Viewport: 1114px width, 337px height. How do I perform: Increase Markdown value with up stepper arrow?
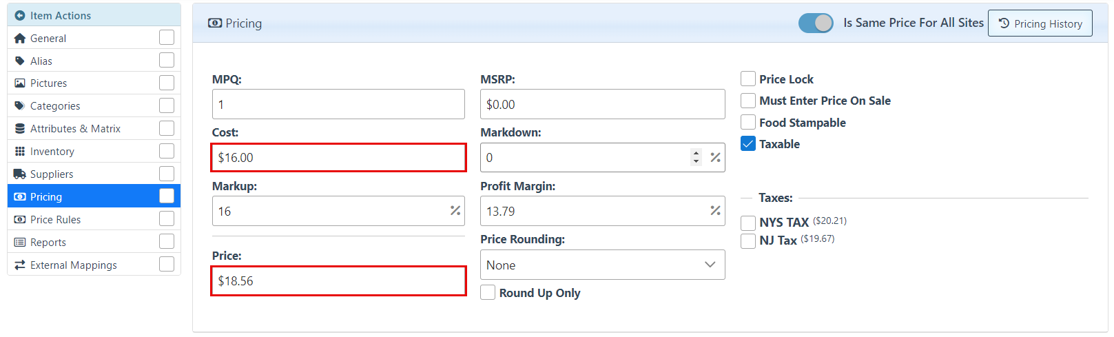pos(697,153)
